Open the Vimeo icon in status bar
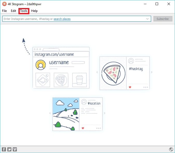Viewport: 175px width, 153px height. click(x=15, y=149)
